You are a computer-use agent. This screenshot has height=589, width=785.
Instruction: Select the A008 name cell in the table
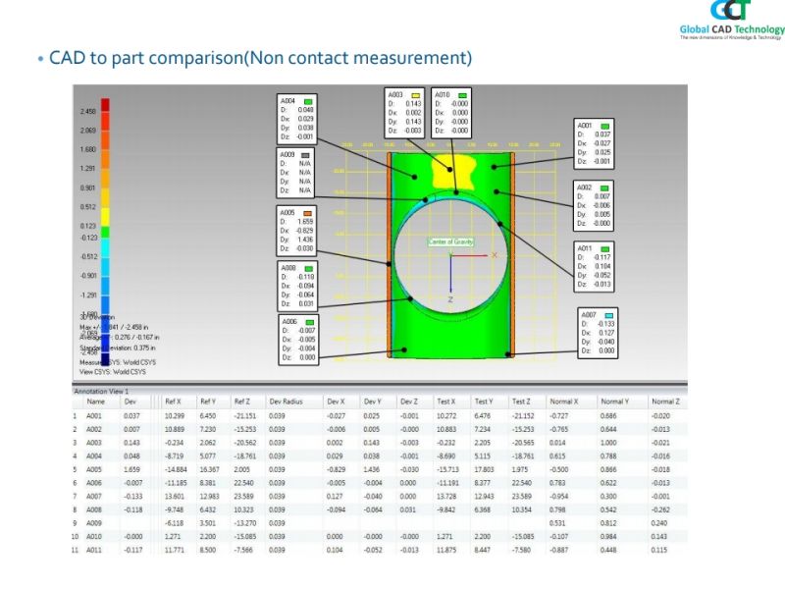click(x=93, y=509)
